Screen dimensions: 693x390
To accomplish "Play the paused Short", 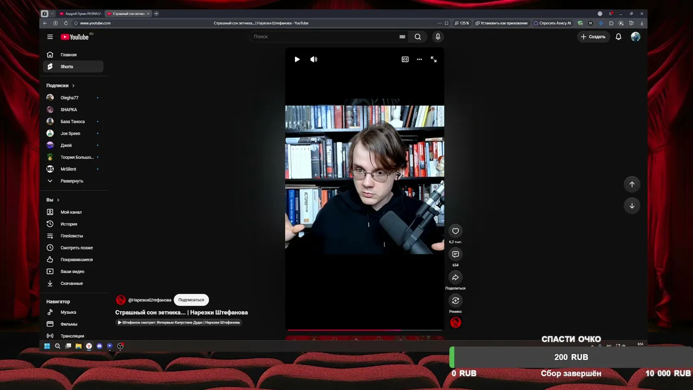I will (297, 60).
